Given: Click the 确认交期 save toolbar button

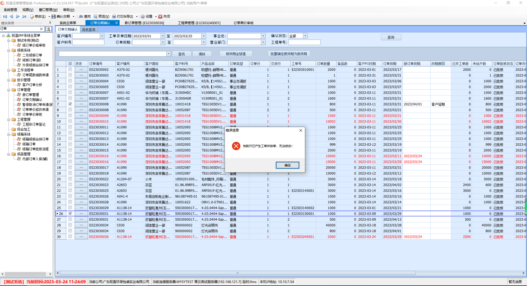Looking at the screenshot, I should tap(61, 16).
